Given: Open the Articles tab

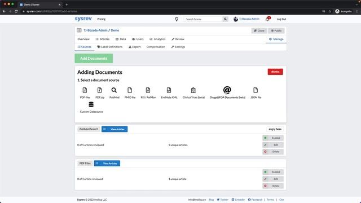Looking at the screenshot, I should pyautogui.click(x=103, y=39).
